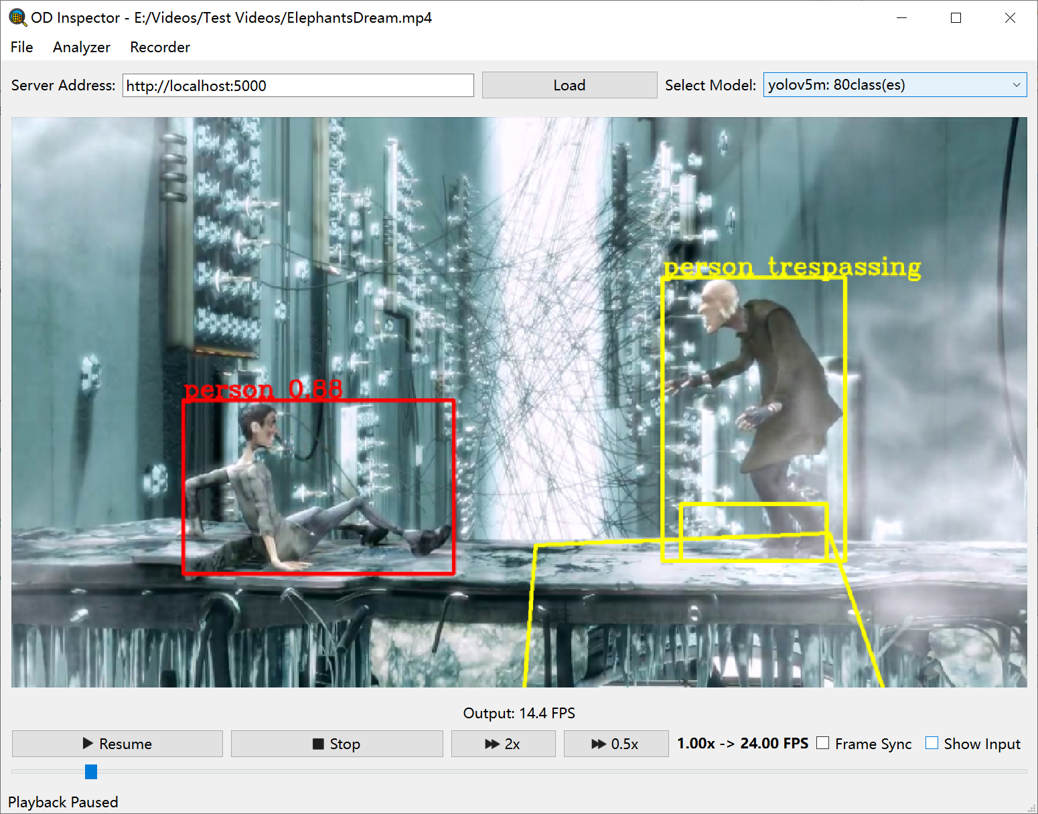This screenshot has height=814, width=1038.
Task: Click the Load button
Action: click(569, 85)
